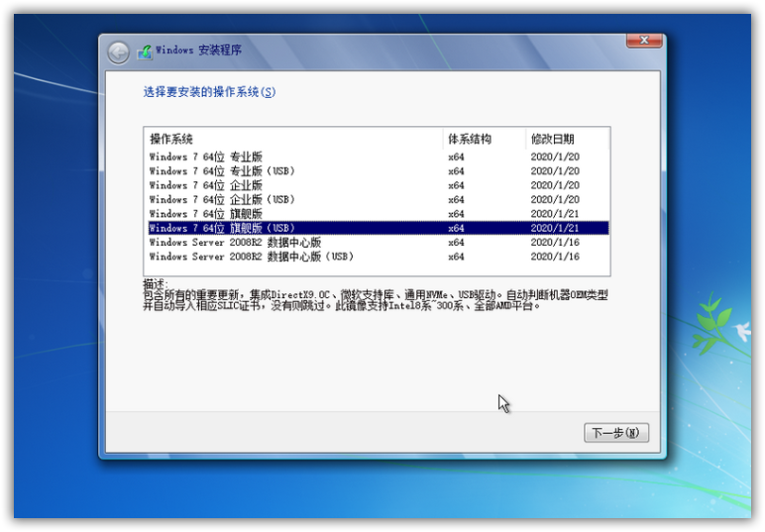Select Windows 7 64位 旗舰版 (USB) highlighted row

pos(379,228)
